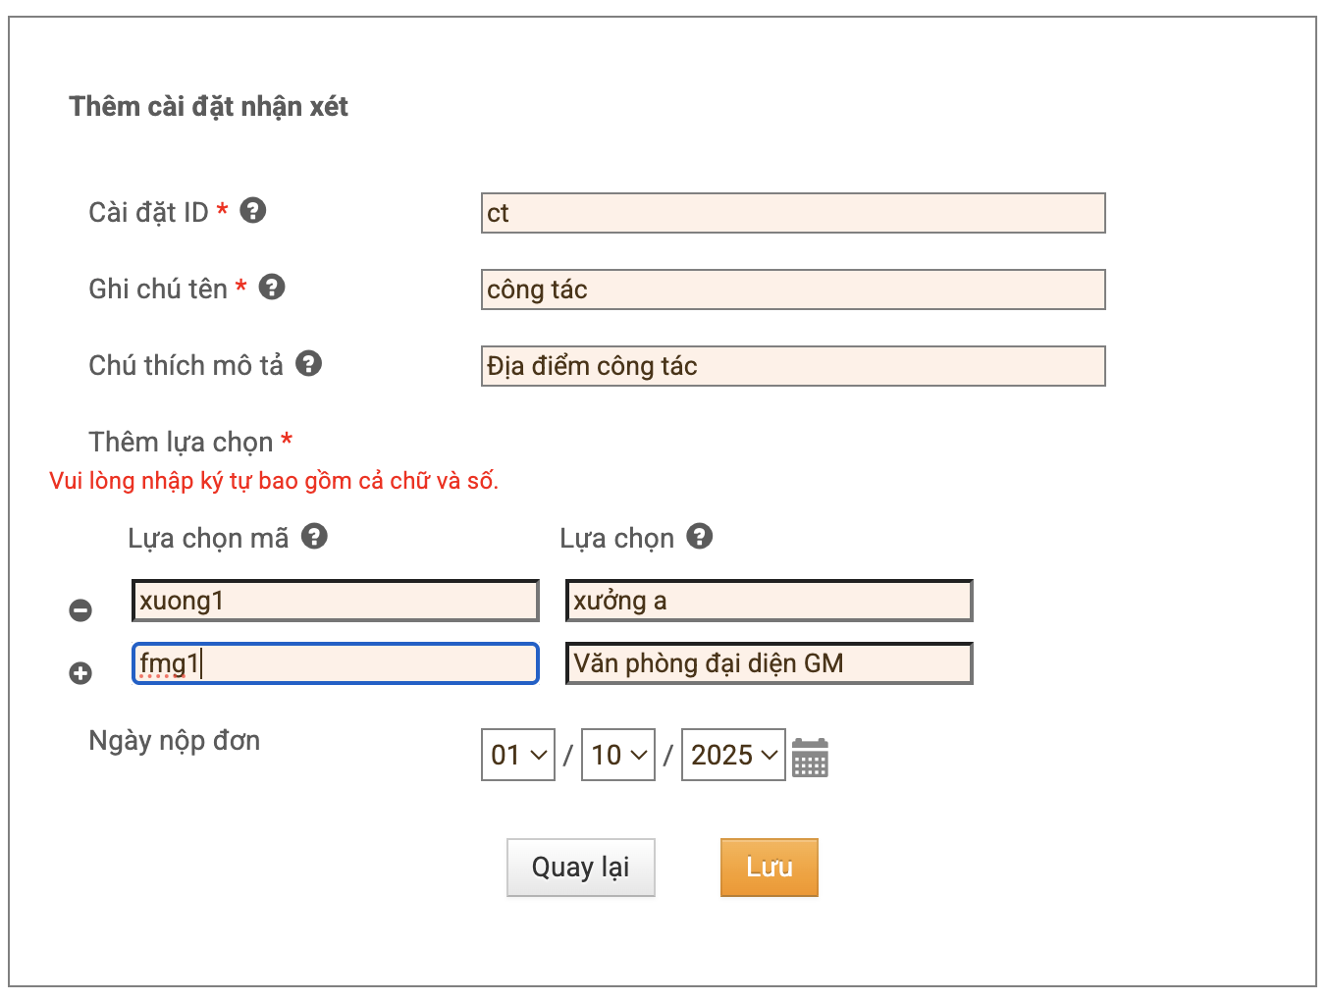Image resolution: width=1329 pixels, height=1001 pixels.
Task: Click the Ghi chú tên field with công tác
Action: coord(793,290)
